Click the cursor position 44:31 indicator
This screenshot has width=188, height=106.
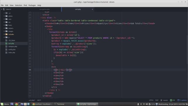click(39, 100)
